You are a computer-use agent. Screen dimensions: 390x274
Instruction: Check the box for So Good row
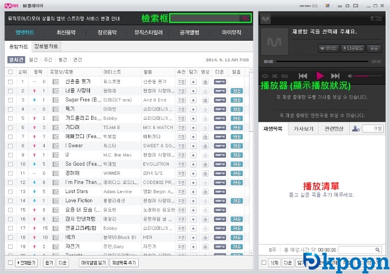tap(10, 164)
